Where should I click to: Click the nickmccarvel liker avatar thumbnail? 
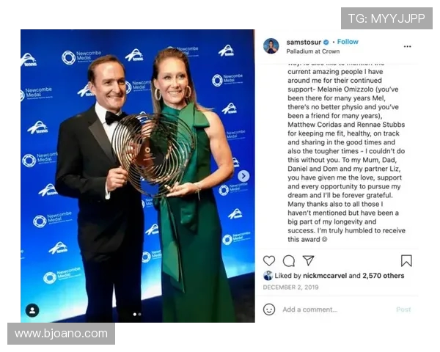click(x=268, y=276)
